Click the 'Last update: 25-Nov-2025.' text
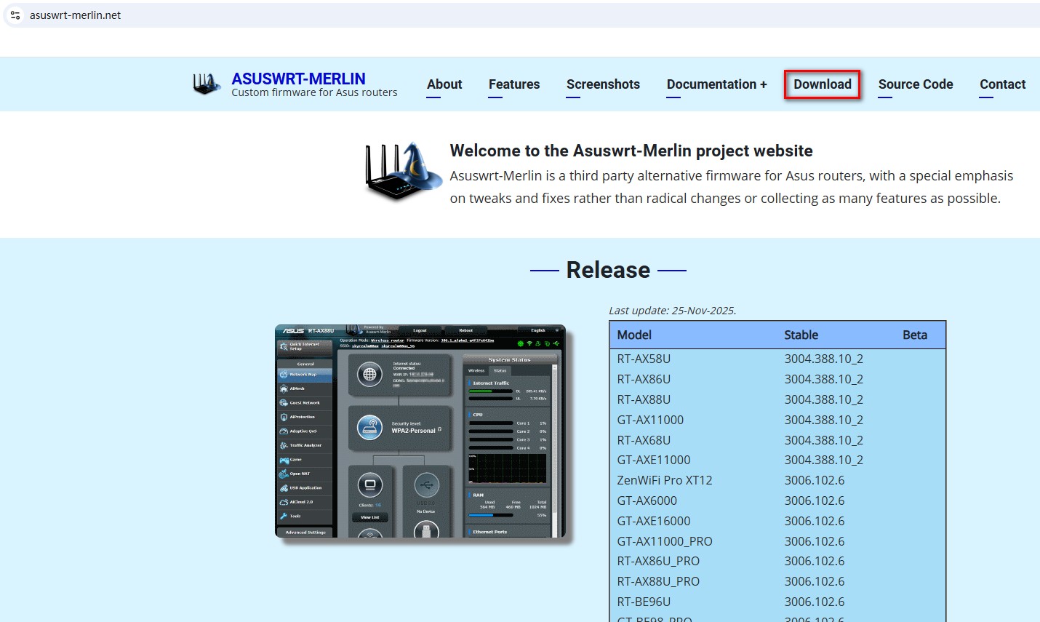1040x622 pixels. (x=672, y=310)
